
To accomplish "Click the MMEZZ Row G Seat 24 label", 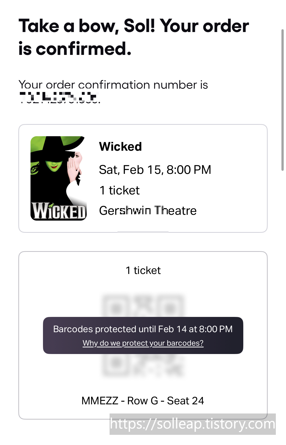I will click(x=143, y=401).
